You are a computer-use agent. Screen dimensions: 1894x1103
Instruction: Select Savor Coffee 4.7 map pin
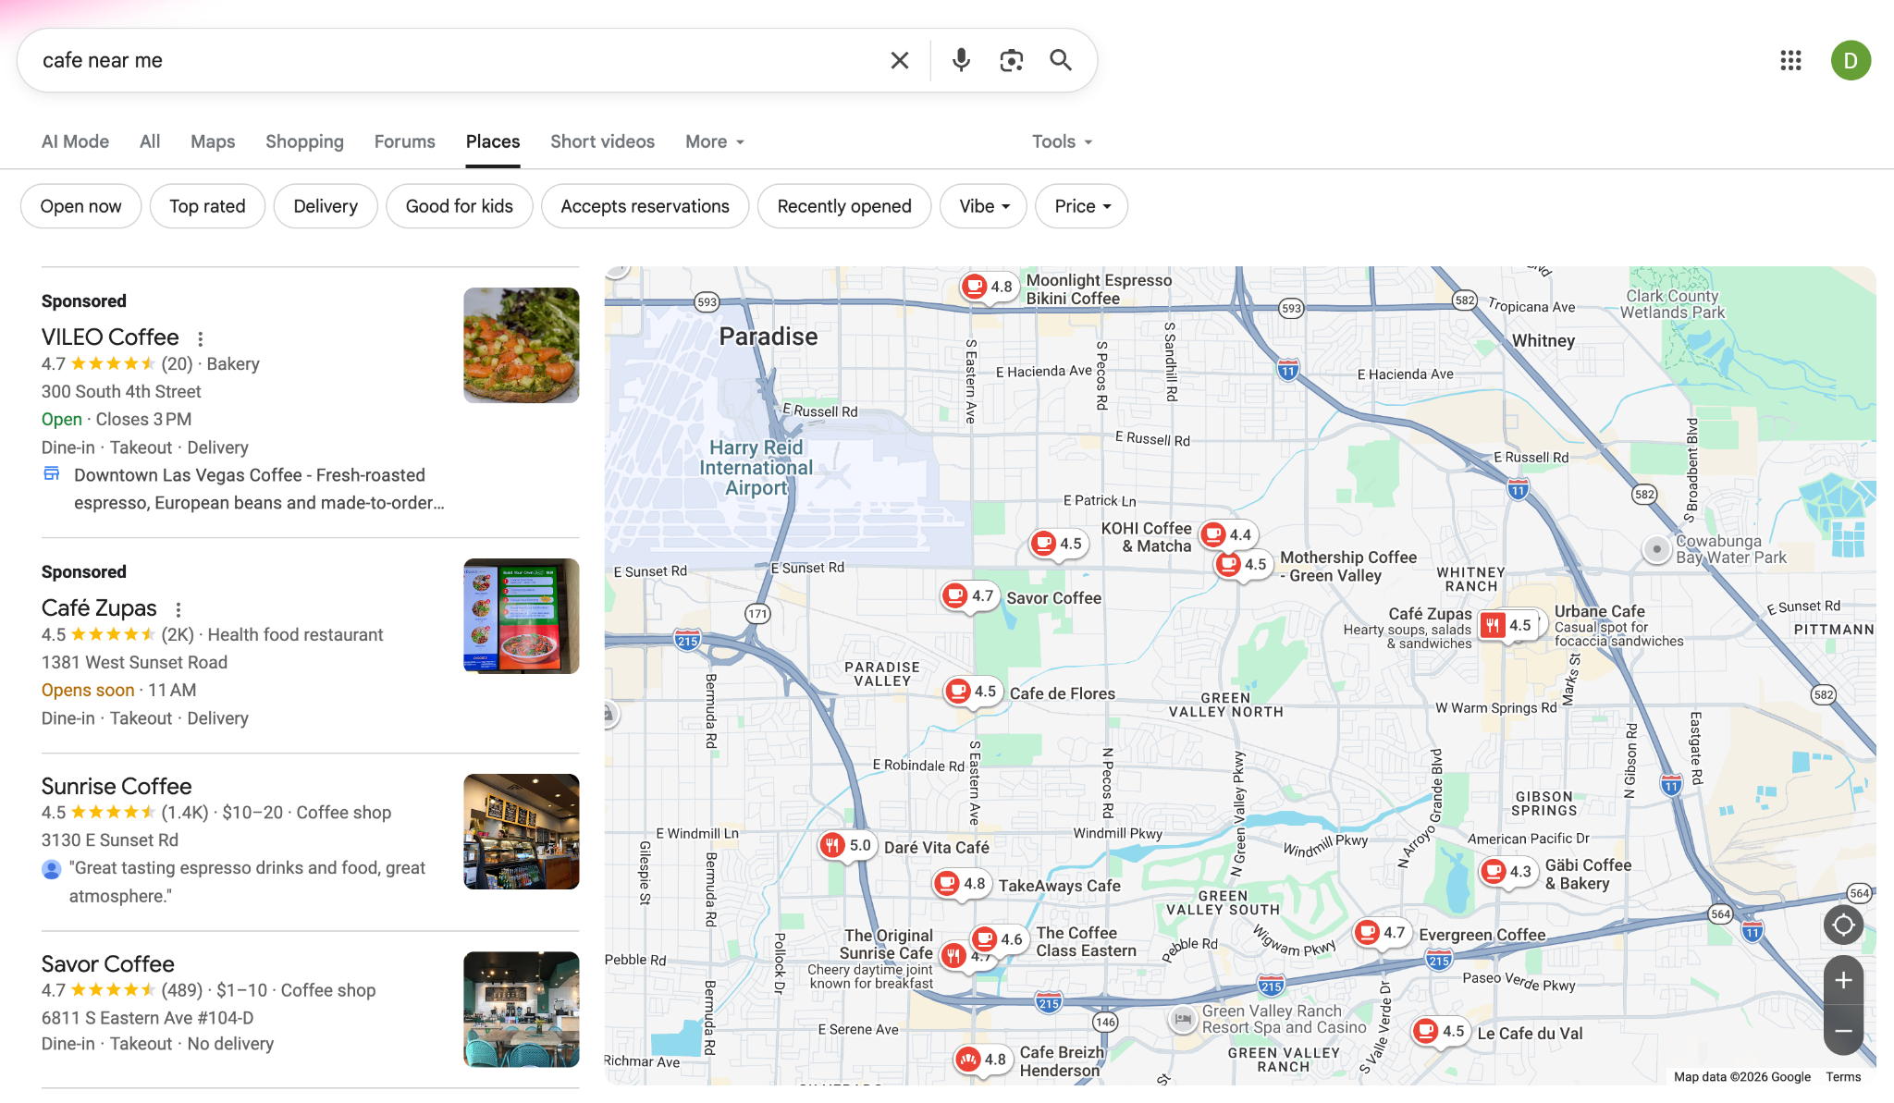click(x=969, y=596)
